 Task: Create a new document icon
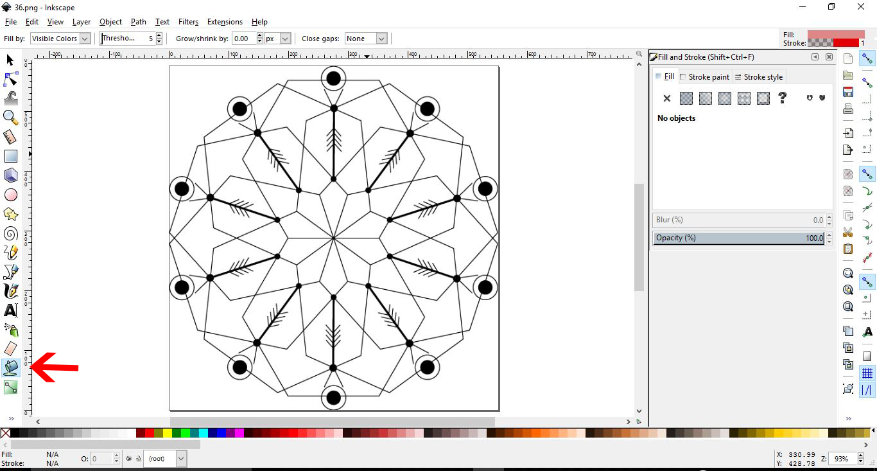tap(848, 58)
